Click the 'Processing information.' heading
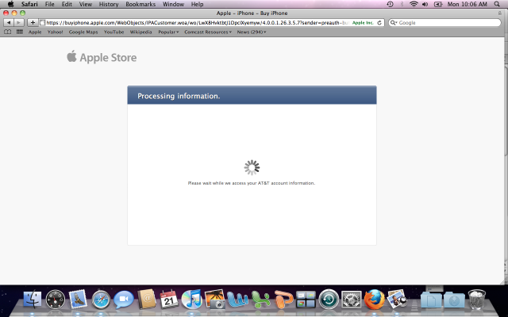The image size is (508, 317). pyautogui.click(x=179, y=96)
